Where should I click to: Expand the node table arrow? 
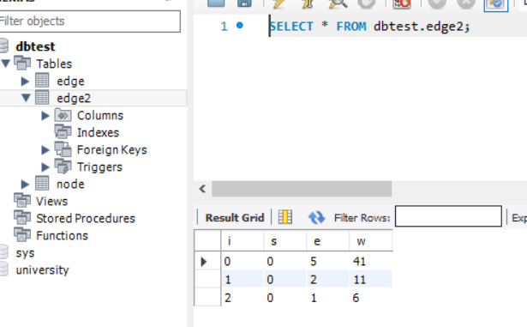[x=25, y=185]
